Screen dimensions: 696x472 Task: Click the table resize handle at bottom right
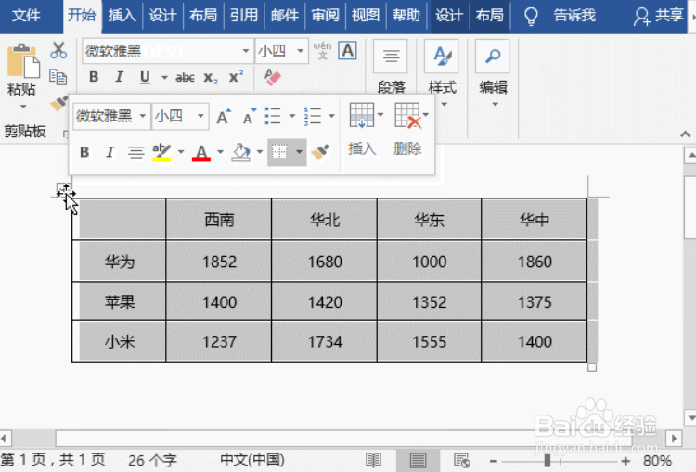point(592,367)
